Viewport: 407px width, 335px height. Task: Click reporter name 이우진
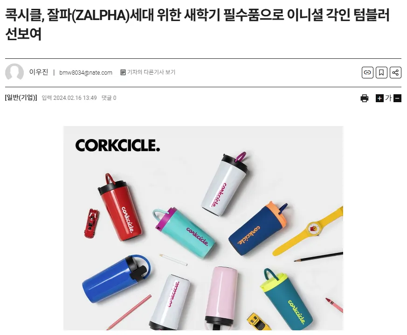click(38, 72)
